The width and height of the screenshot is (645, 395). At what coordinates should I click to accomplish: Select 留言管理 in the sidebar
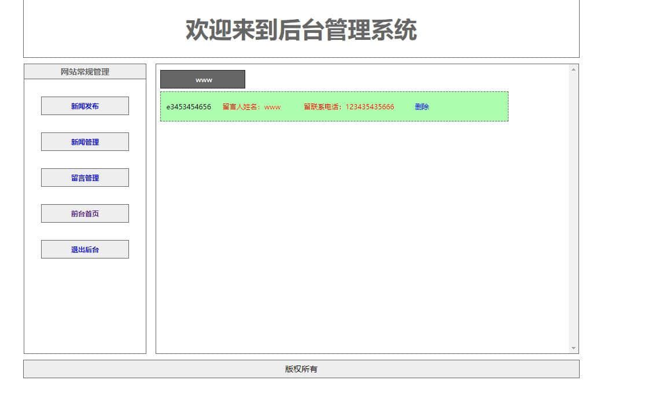point(85,178)
